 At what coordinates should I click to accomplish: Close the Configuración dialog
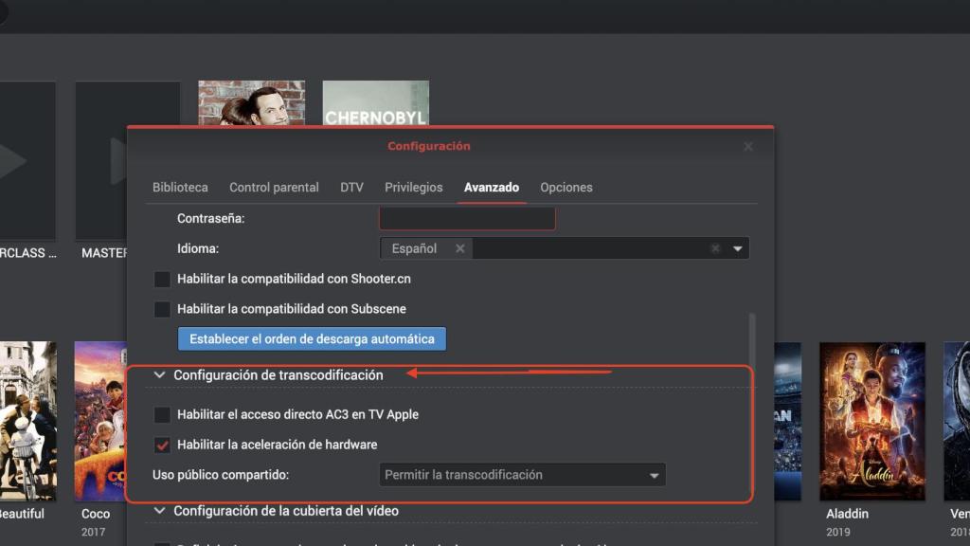747,146
